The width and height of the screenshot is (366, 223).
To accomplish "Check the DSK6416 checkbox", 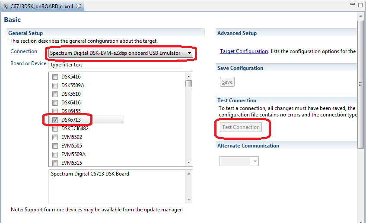I will point(55,103).
